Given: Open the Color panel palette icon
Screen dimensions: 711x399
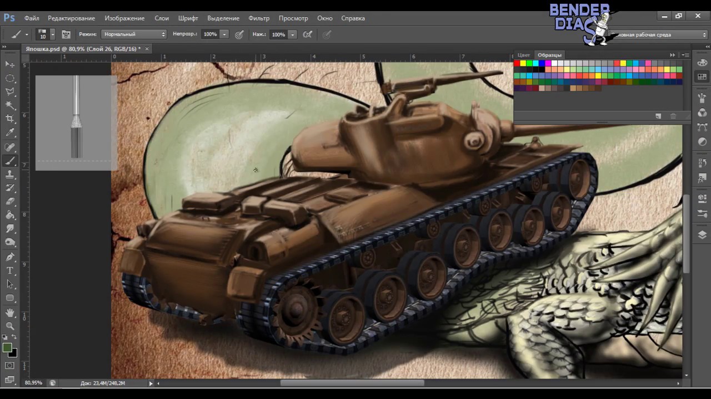Looking at the screenshot, I should tap(702, 63).
